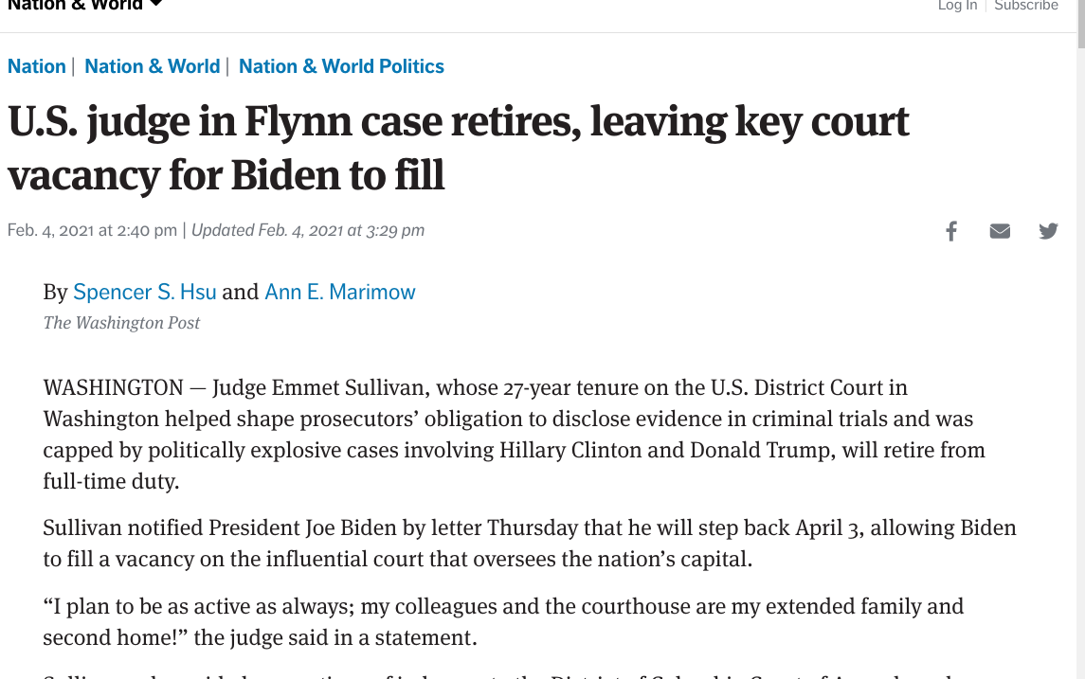Viewport: 1085px width, 679px height.
Task: View author Ann E. Marimow's page
Action: click(340, 292)
